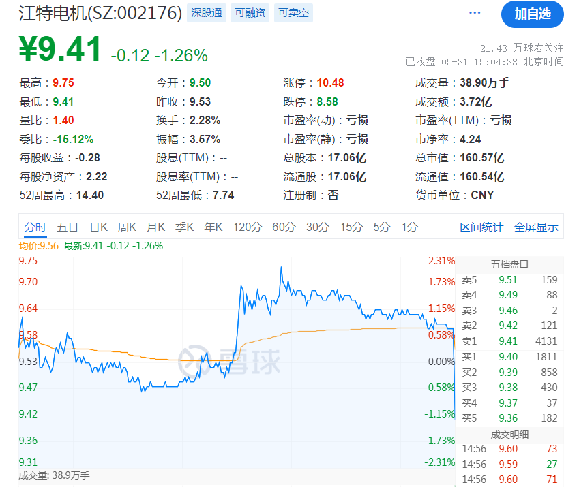Switch to the 年K chart tab

click(x=213, y=227)
